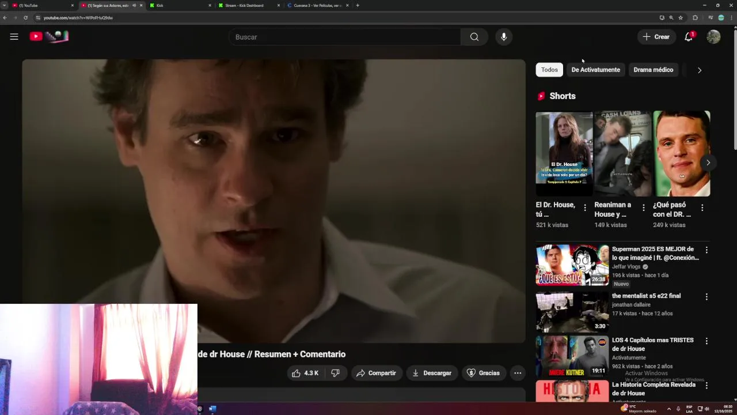Select the Drama médico filter chip
The width and height of the screenshot is (737, 415).
click(x=653, y=70)
